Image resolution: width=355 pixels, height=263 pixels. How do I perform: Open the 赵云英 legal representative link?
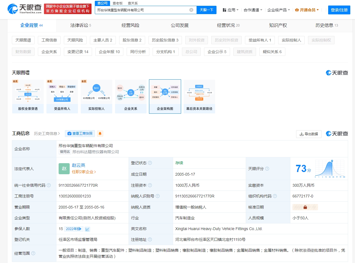79,165
